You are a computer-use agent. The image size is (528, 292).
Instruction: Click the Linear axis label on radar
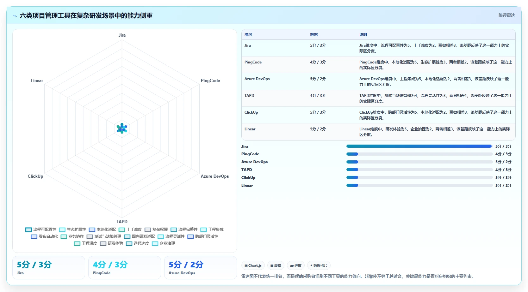pos(37,80)
